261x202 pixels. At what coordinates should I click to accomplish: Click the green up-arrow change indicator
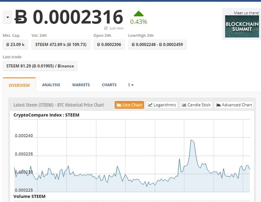pos(138,14)
